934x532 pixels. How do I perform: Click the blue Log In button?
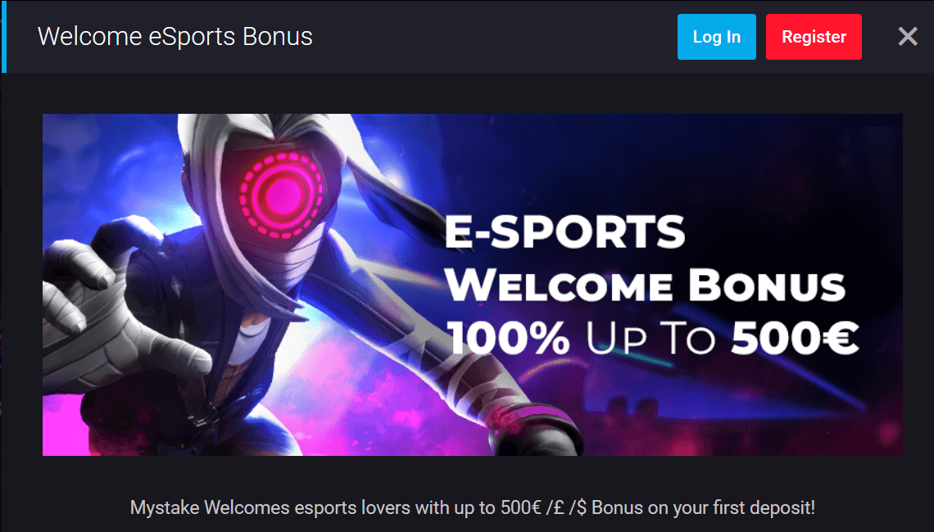[717, 37]
